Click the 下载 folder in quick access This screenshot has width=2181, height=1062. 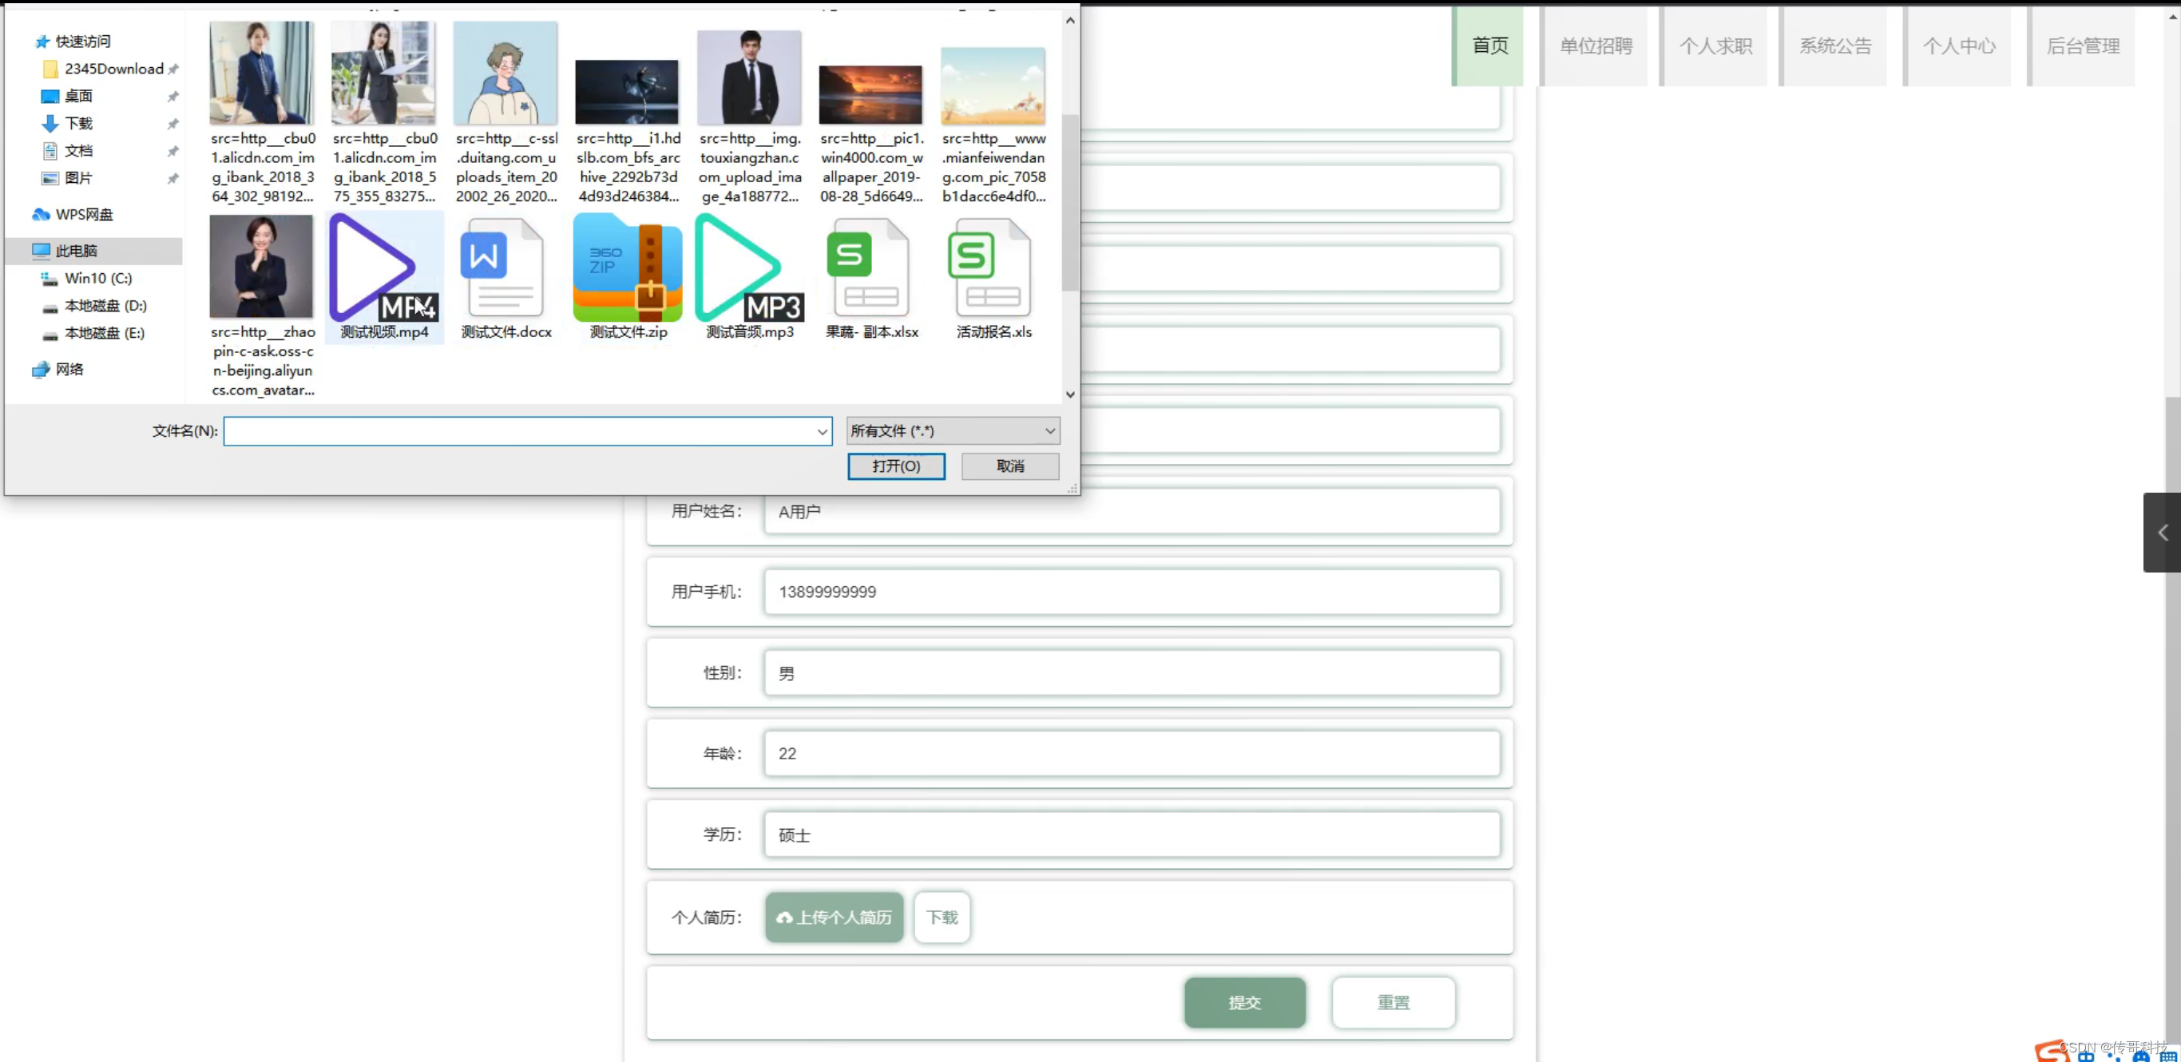tap(78, 124)
